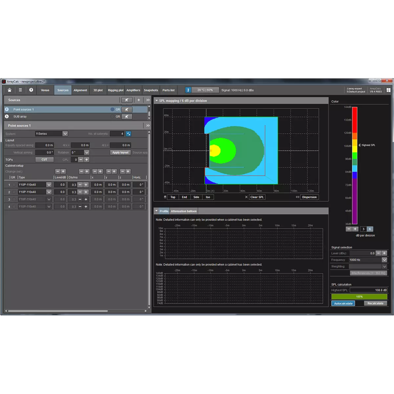Click the Equally spaced along input field
Image resolution: width=394 pixels, height=394 pixels.
coord(45,145)
